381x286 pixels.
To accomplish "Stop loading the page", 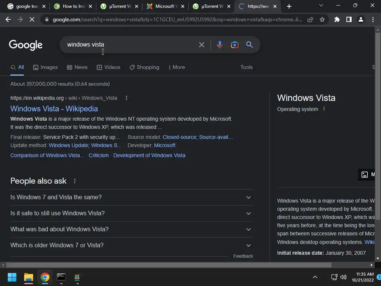I will 32,19.
